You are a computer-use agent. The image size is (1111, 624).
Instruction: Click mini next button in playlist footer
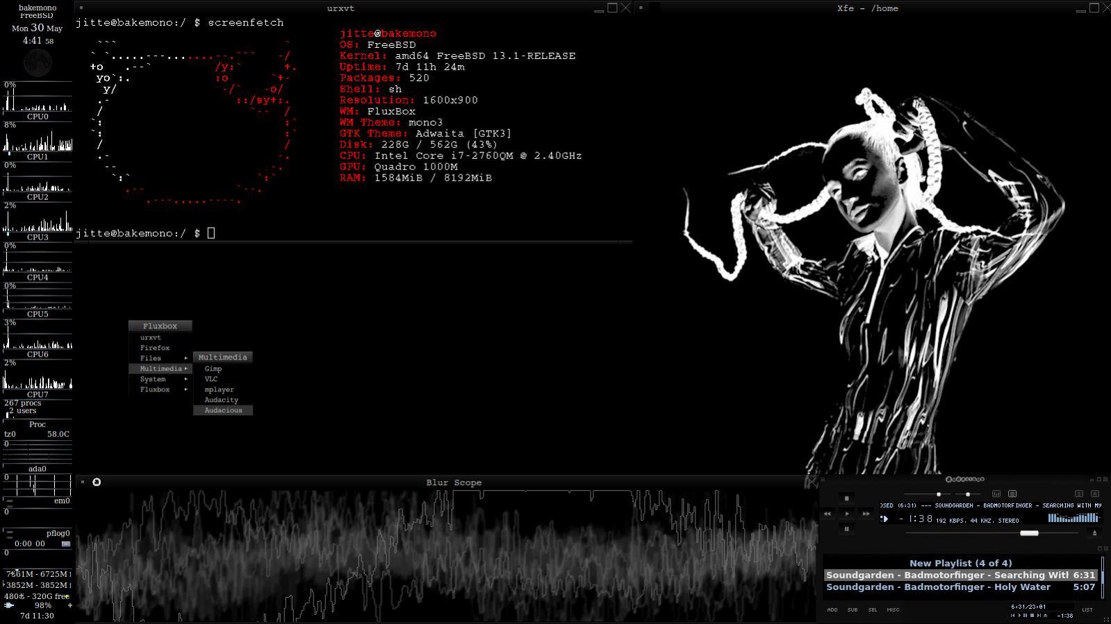1039,615
